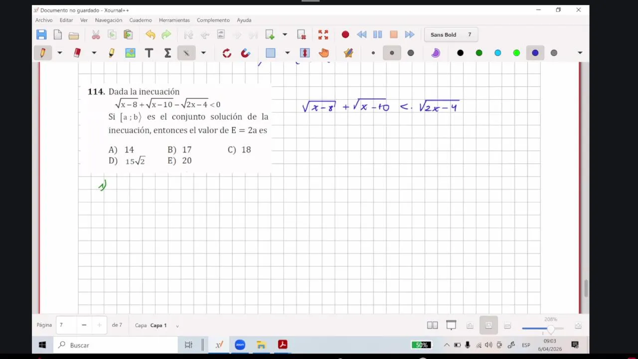Viewport: 638px width, 359px height.
Task: Decrease page number with minus stepper
Action: [84, 325]
